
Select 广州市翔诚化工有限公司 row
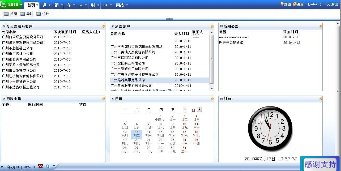coord(160,69)
